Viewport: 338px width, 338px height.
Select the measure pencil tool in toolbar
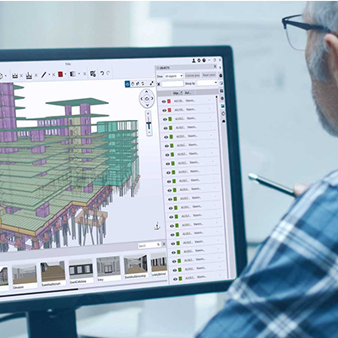[x=44, y=75]
